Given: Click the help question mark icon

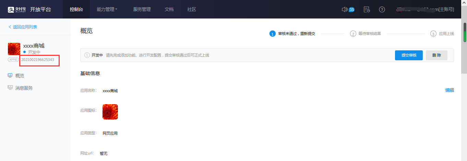Looking at the screenshot, I should pos(382,9).
